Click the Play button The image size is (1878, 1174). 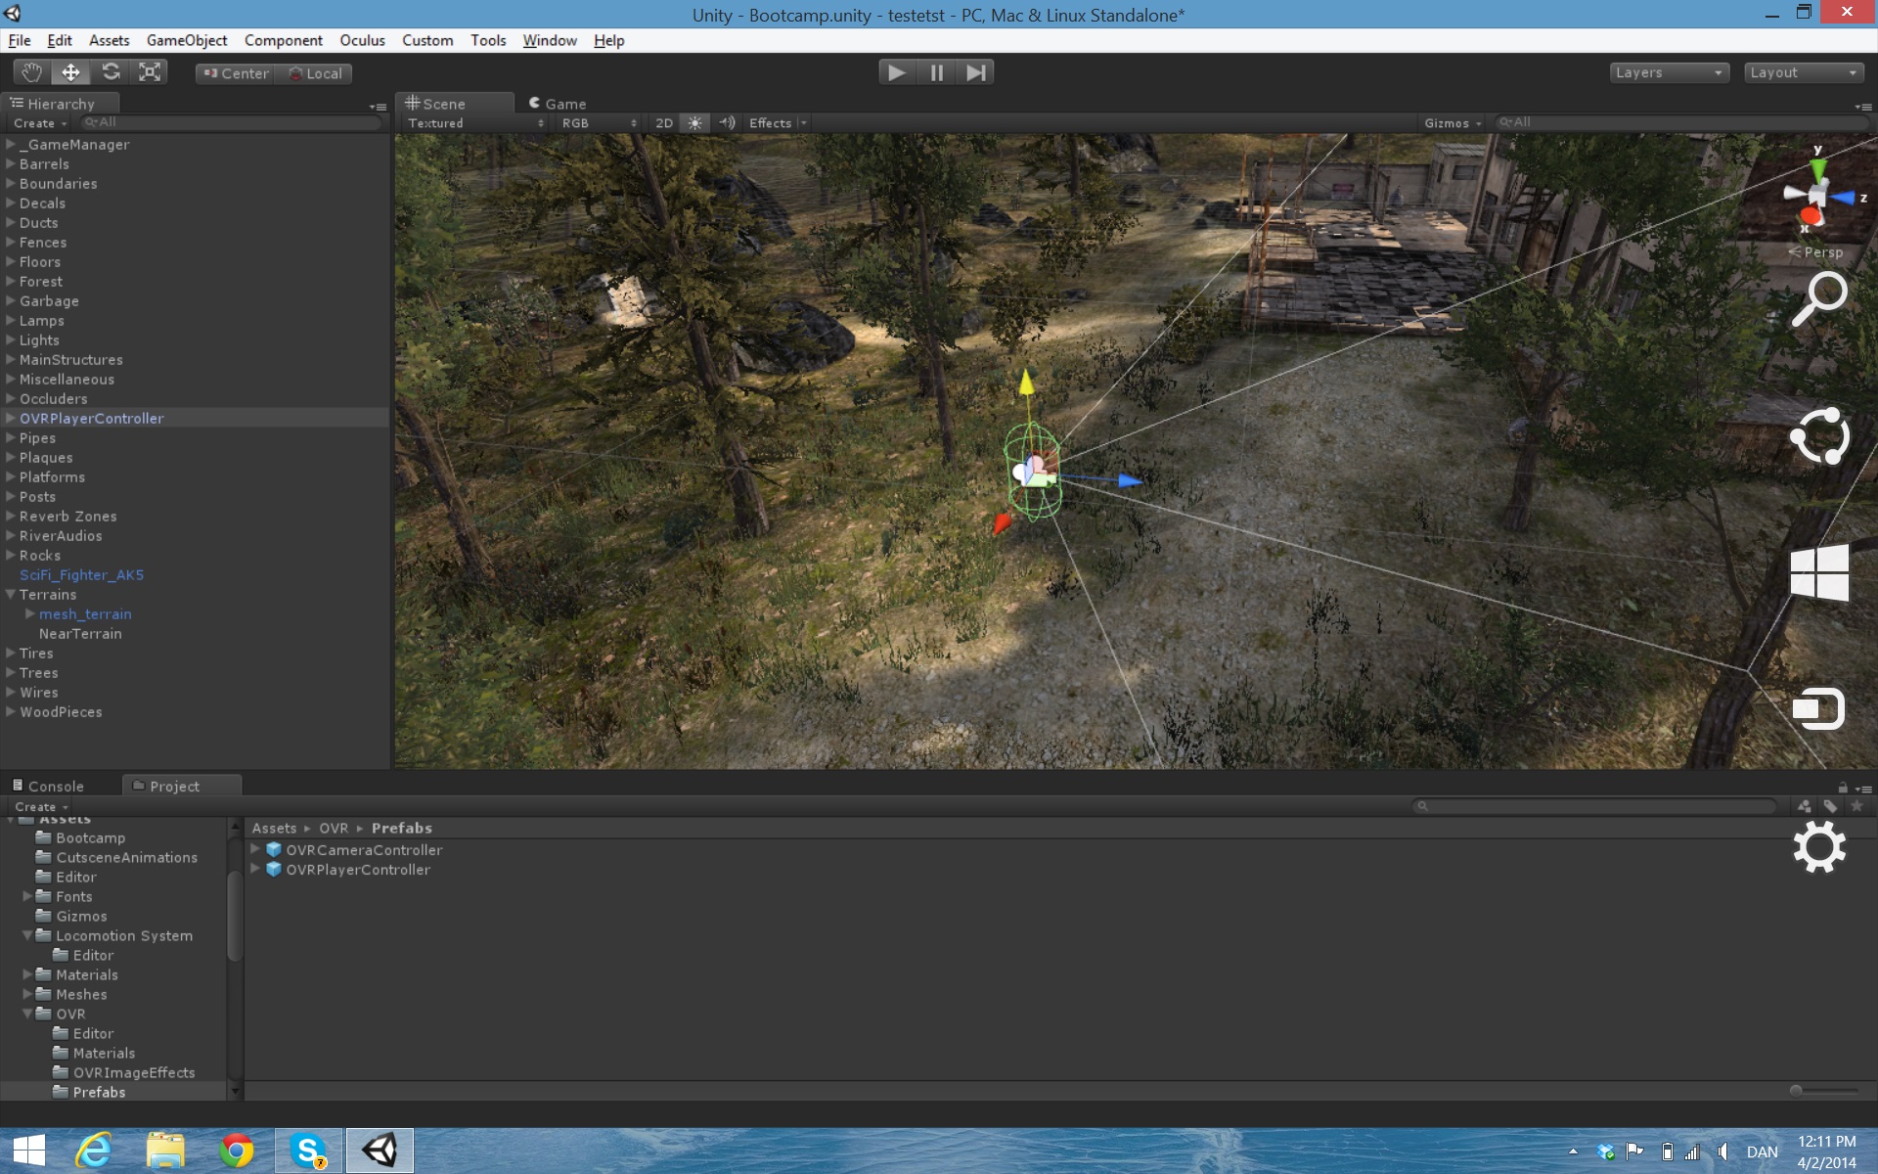pos(896,72)
